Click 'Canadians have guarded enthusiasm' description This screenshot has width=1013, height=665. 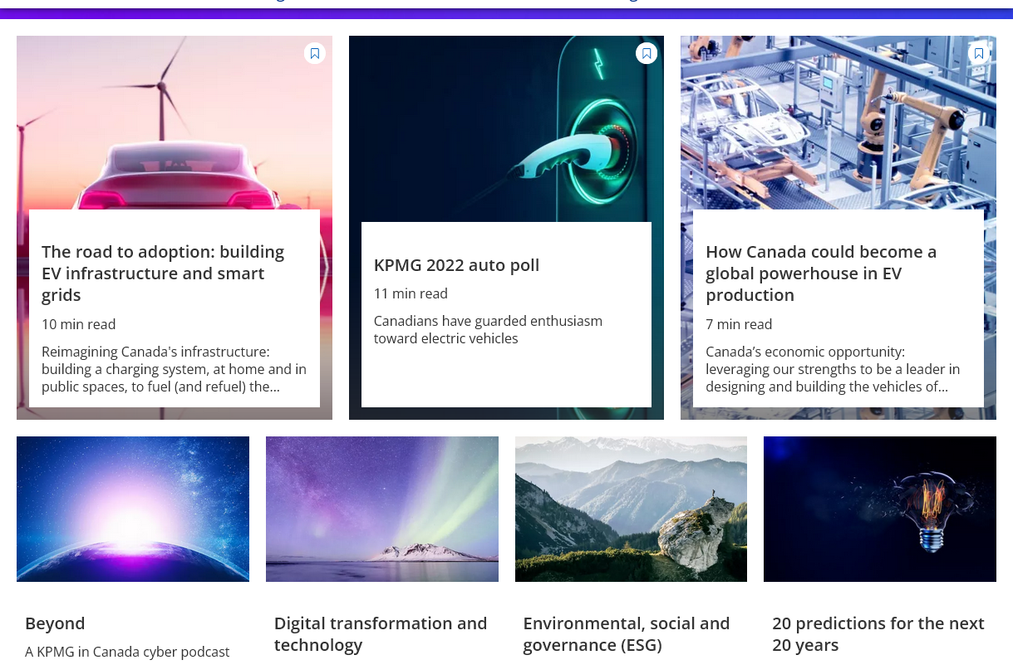(x=488, y=330)
